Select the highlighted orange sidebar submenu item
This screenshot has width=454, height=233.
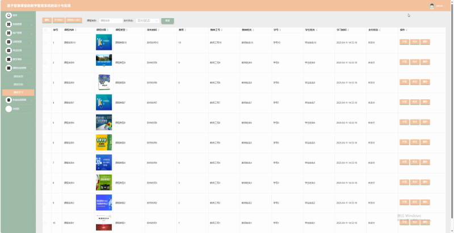click(18, 92)
